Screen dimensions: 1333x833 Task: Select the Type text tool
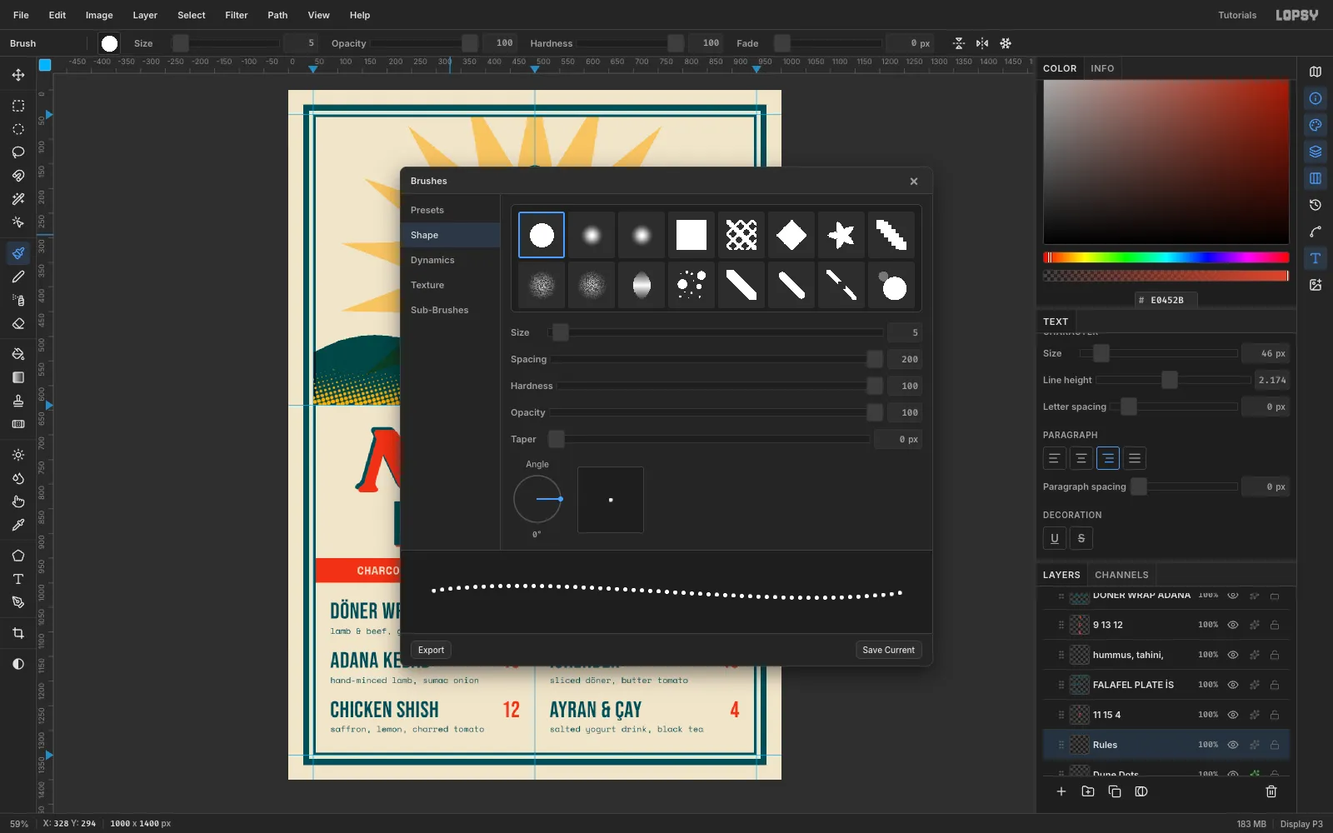18,579
